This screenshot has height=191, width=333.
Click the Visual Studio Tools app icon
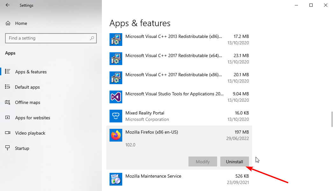[116, 97]
